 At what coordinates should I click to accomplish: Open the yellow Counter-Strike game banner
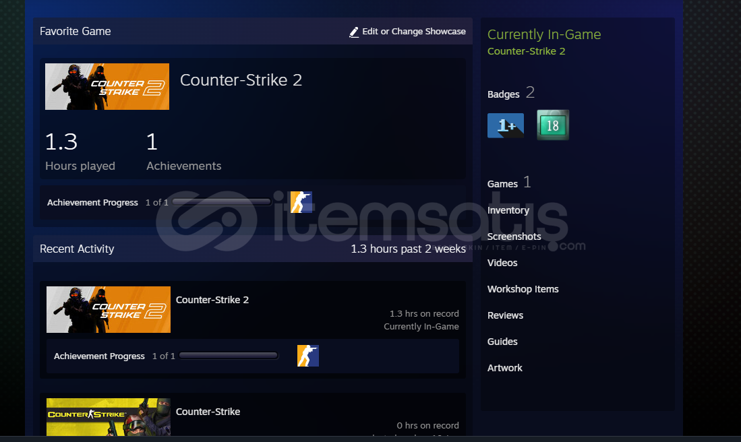(x=109, y=417)
